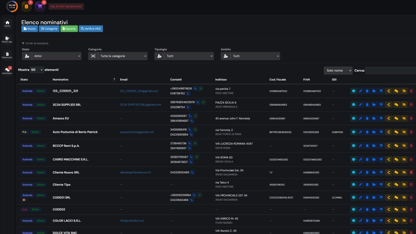Click the Verifica VIES button
This screenshot has width=416, height=234.
click(x=91, y=29)
